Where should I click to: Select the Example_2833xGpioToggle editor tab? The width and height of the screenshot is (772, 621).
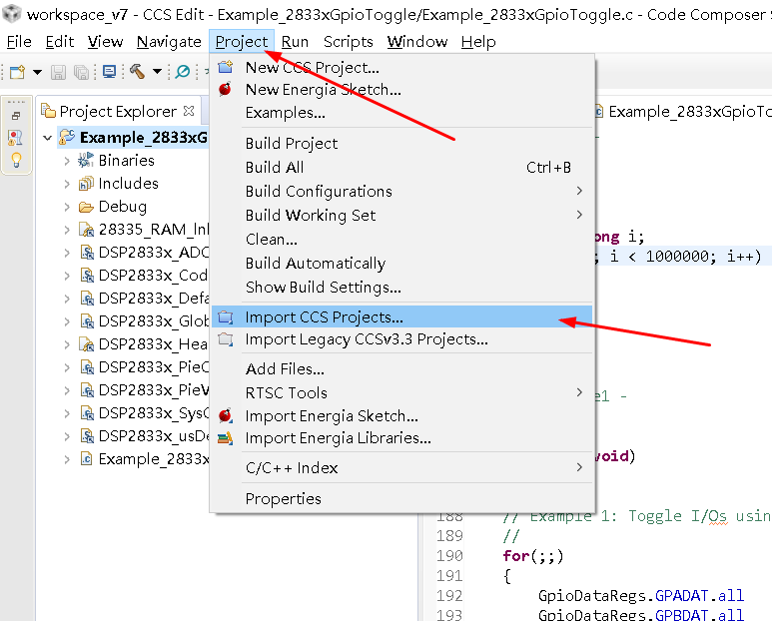coord(683,112)
